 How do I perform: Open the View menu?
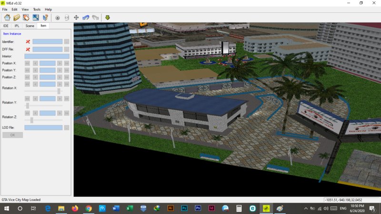25,10
